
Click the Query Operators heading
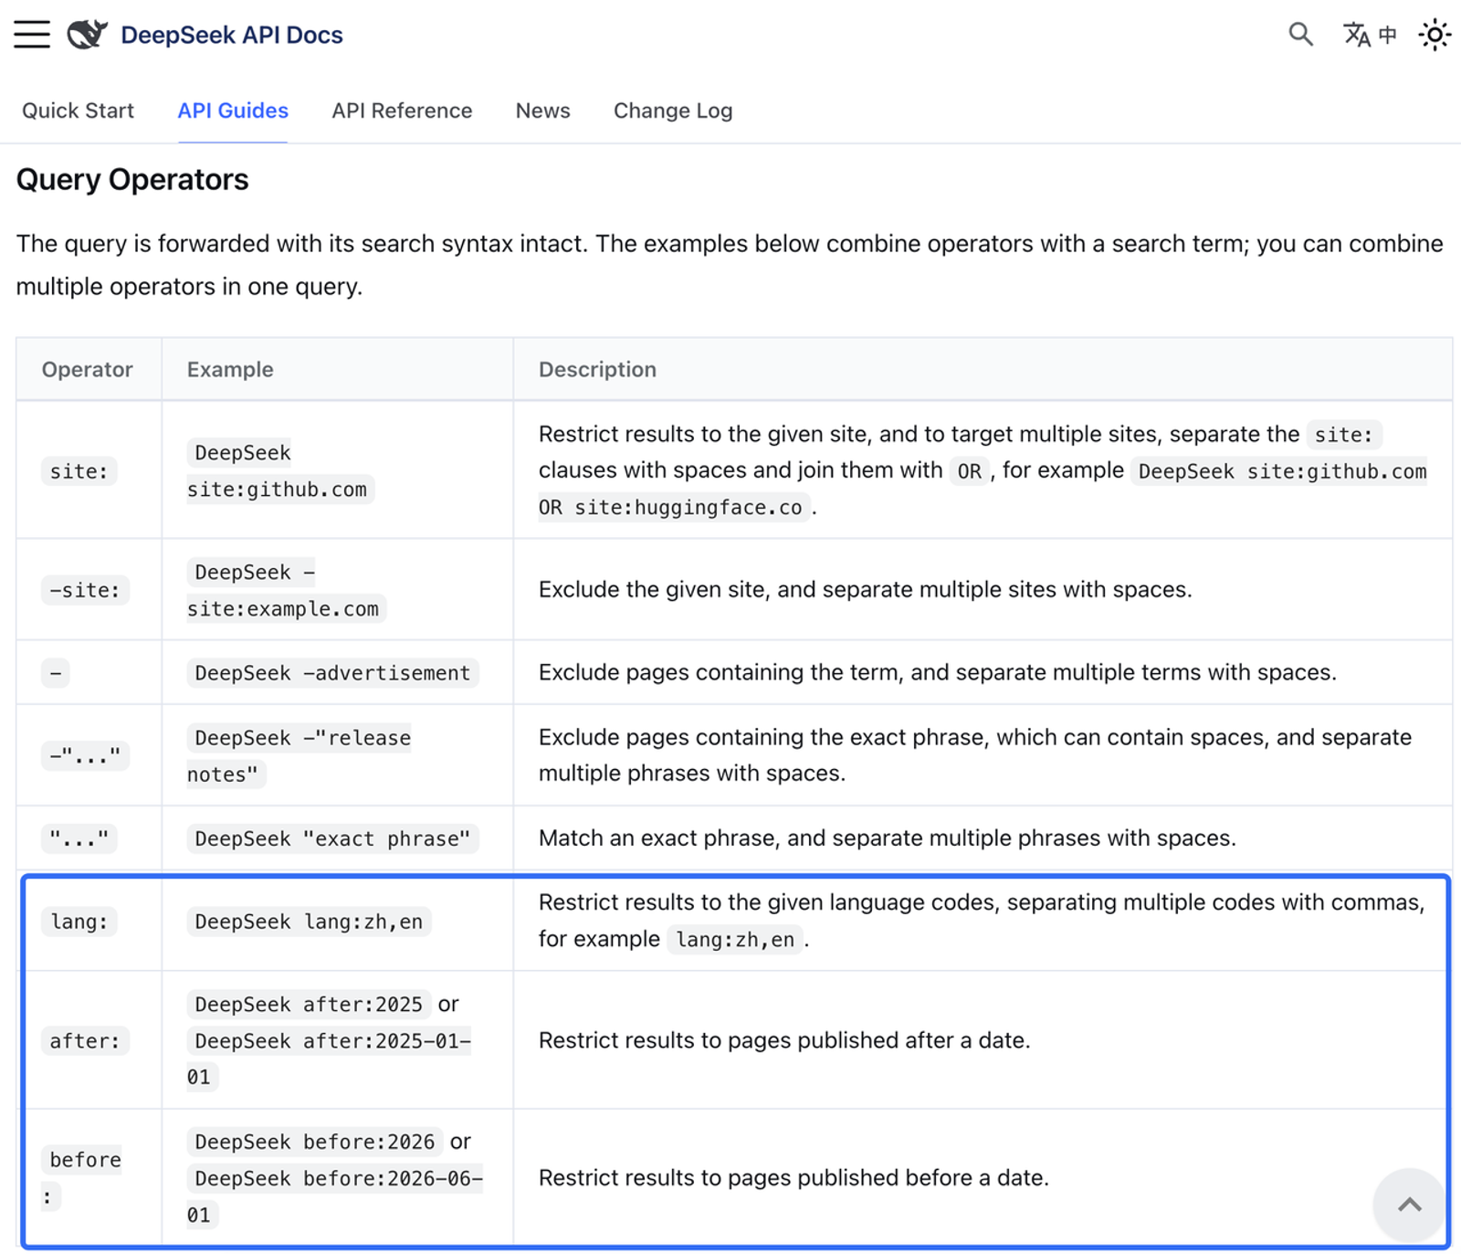coord(132,179)
